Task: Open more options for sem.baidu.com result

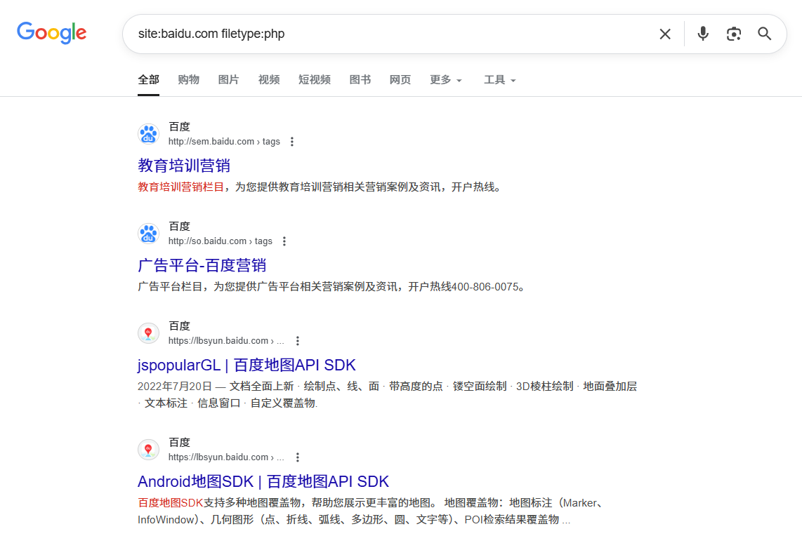Action: (292, 142)
